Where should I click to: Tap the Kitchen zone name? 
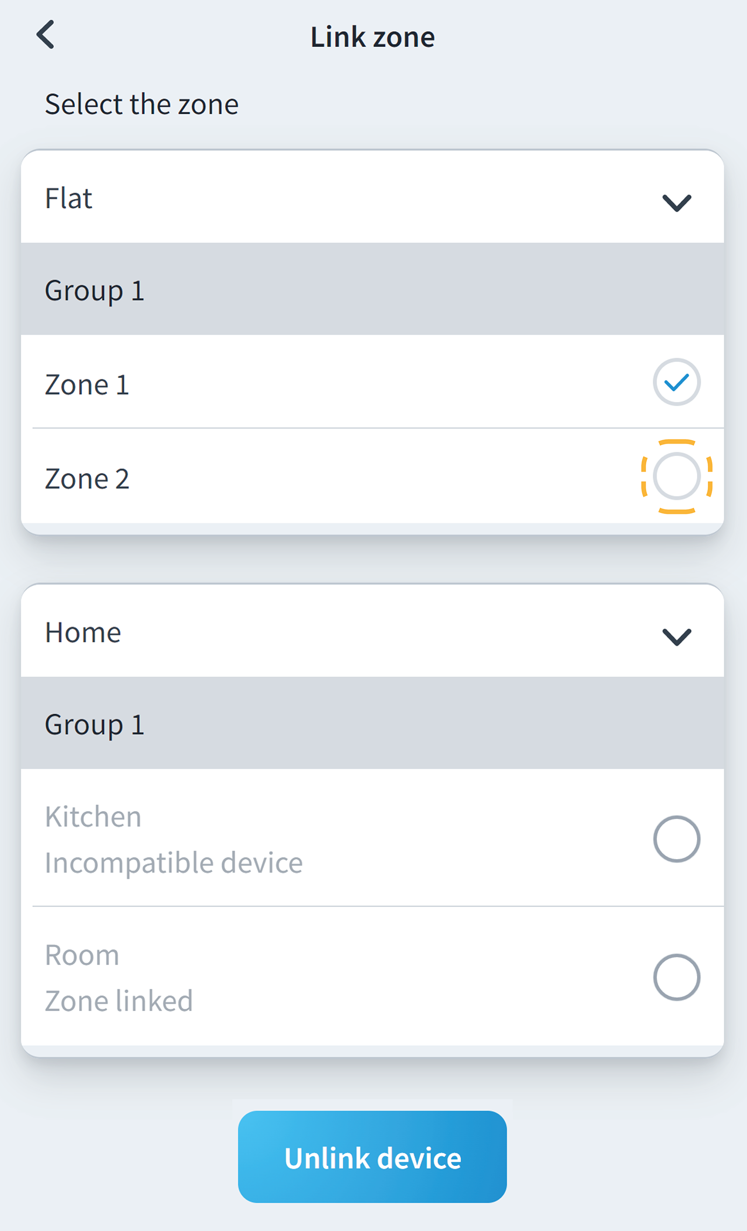[x=93, y=817]
